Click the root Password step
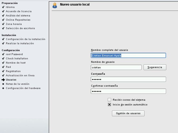 pyautogui.click(x=14, y=54)
